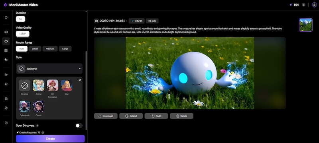This screenshot has width=319, height=143.
Task: Open the bottommost sidebar gallery icon
Action: (6, 123)
